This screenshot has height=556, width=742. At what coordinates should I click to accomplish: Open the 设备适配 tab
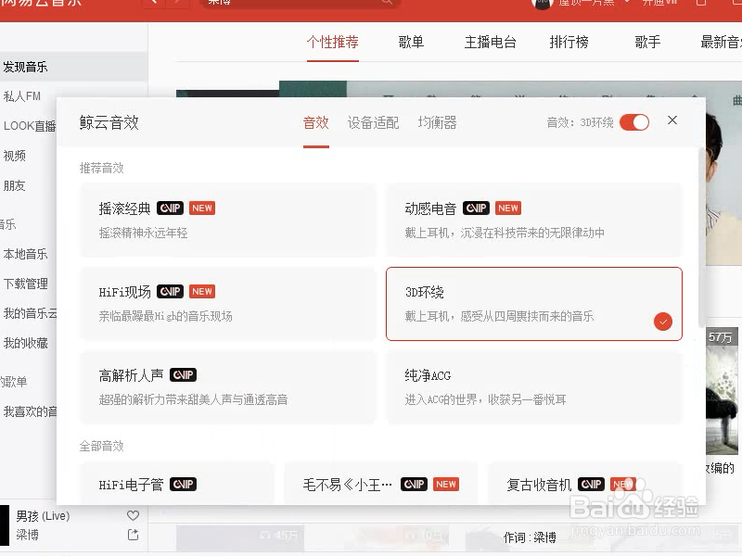(x=374, y=123)
